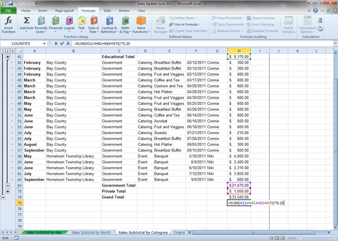Click the AutoSum sigma icon

(27, 21)
